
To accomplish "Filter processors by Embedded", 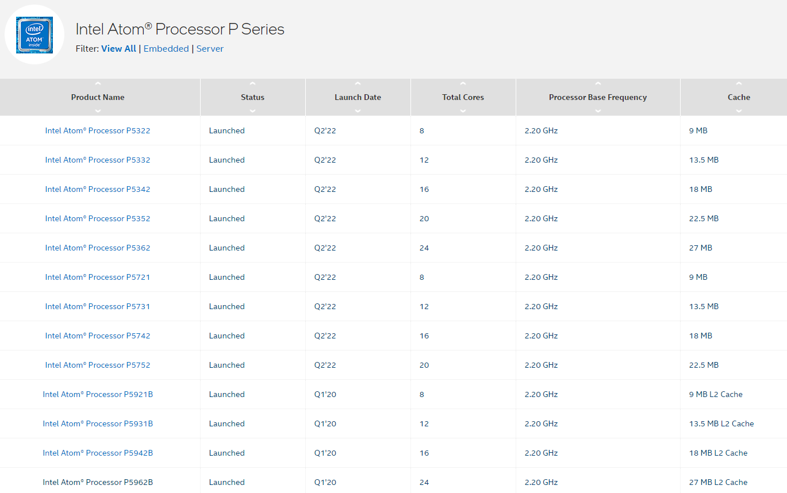I will tap(166, 49).
